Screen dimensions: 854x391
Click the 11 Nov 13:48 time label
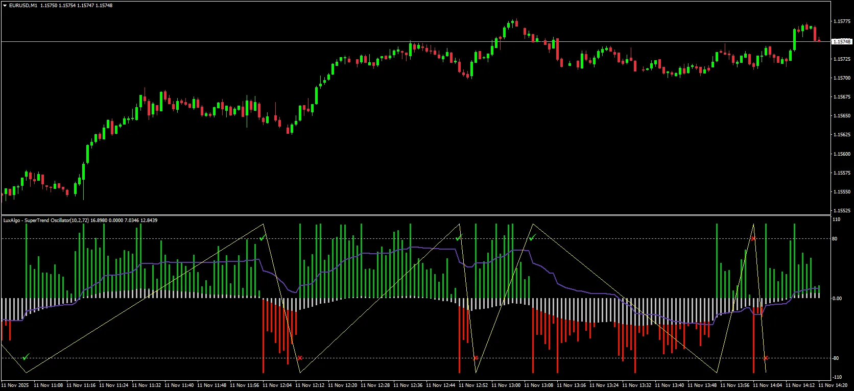pyautogui.click(x=702, y=385)
